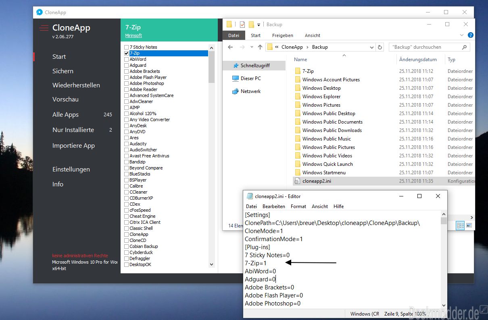Select Windows Quick Launch folder icon
488x320 pixels.
298,164
